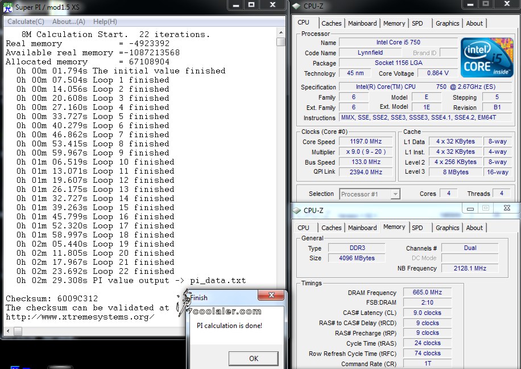Switch to Caches tab in bottom CPU-Z window
The height and width of the screenshot is (369, 521).
click(331, 228)
